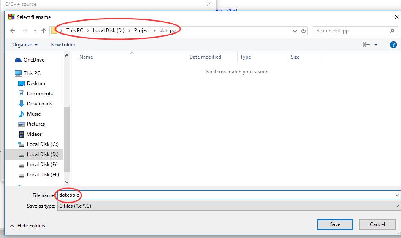The image size is (401, 238).
Task: Select OneDrive in the navigation pane
Action: point(34,60)
